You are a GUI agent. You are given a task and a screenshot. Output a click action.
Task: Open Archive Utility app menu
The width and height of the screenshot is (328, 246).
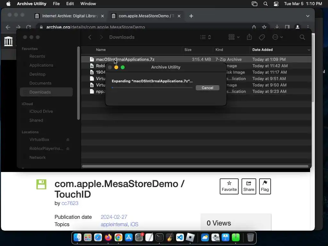[32, 4]
